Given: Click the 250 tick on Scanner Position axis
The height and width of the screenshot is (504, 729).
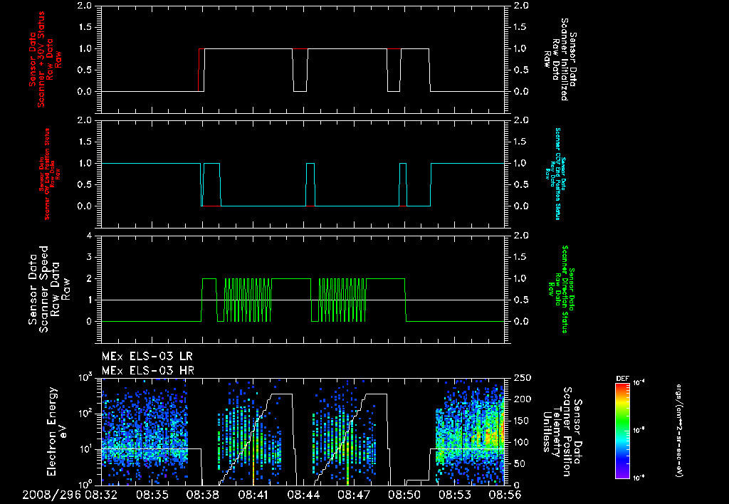Looking at the screenshot, I should 522,378.
